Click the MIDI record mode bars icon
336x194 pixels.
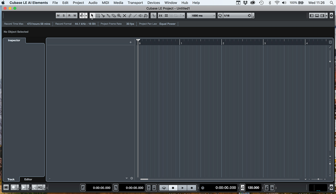(34, 187)
